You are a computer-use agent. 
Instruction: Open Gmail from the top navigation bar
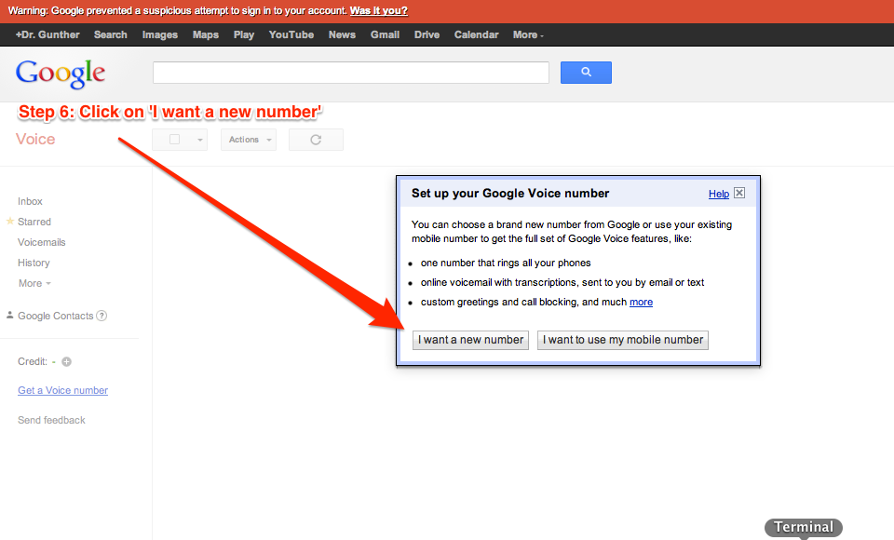coord(385,34)
